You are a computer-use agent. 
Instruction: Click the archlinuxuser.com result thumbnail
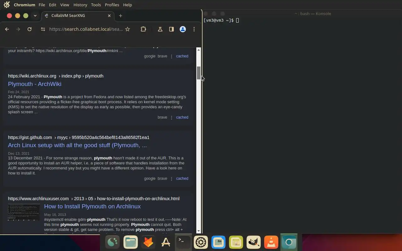tap(24, 212)
